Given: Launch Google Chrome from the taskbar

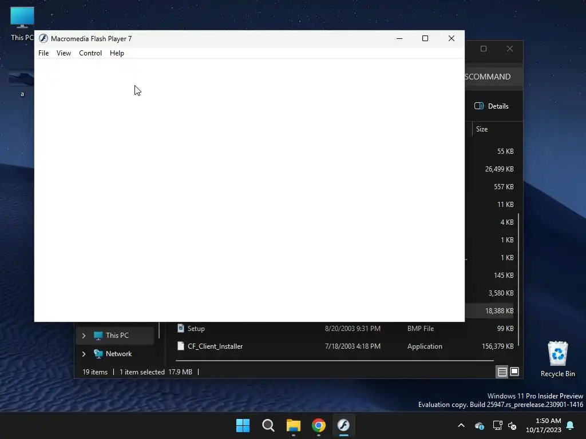Looking at the screenshot, I should click(318, 425).
